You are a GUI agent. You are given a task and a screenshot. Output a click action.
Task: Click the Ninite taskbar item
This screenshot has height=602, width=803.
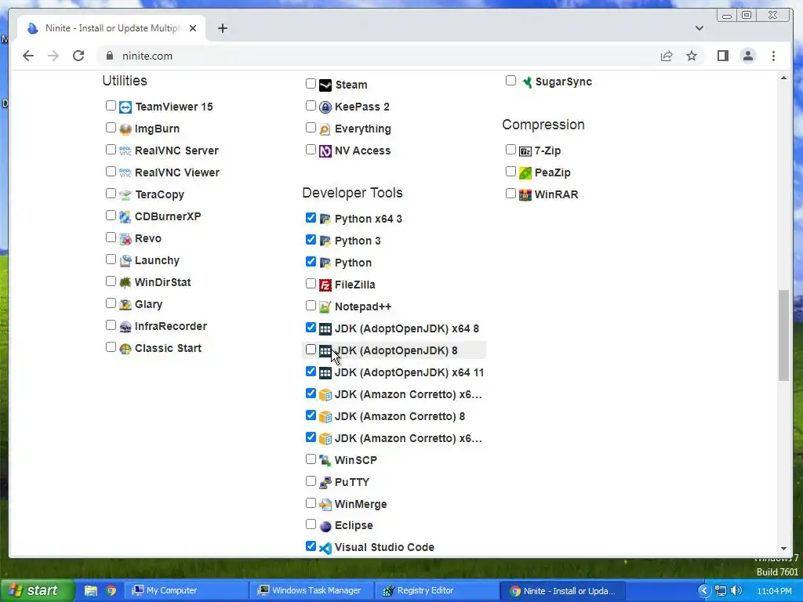pos(561,591)
